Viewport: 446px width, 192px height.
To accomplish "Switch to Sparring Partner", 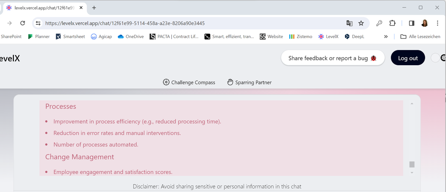I will [x=249, y=82].
